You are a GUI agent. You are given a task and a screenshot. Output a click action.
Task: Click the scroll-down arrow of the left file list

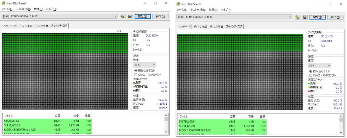coord(166,132)
